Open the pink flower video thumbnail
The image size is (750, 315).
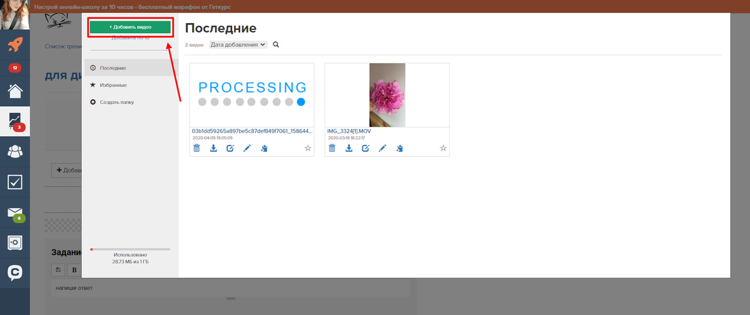tap(387, 94)
